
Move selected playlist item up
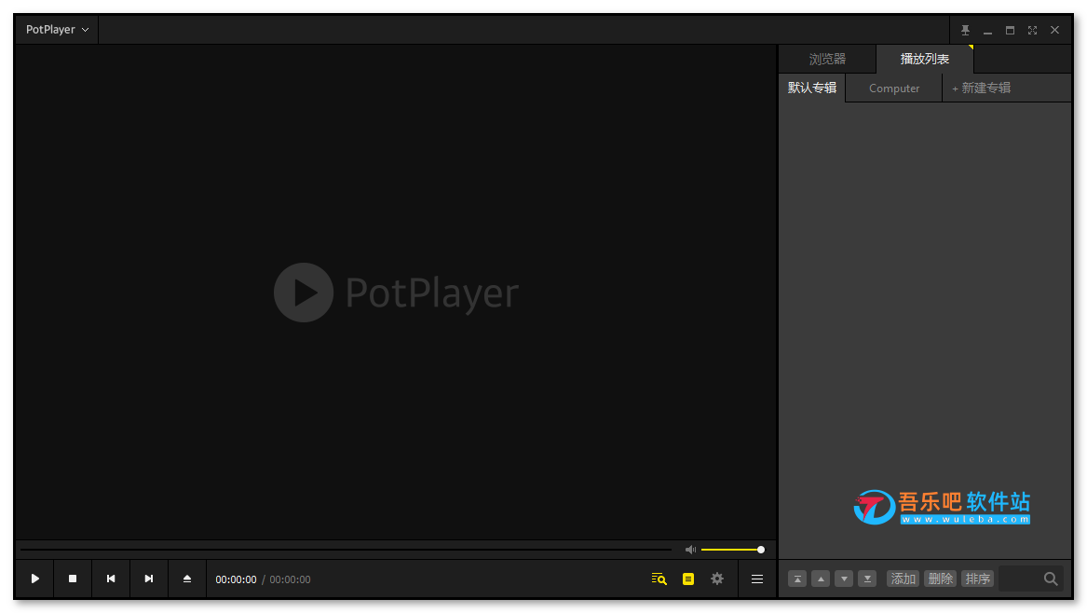pos(821,579)
